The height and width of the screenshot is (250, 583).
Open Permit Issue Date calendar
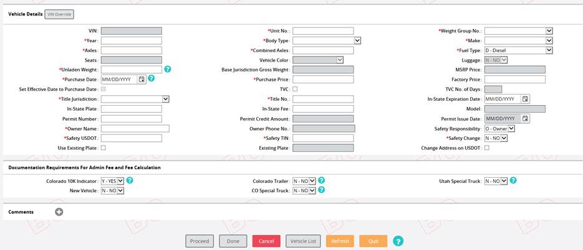tap(525, 119)
